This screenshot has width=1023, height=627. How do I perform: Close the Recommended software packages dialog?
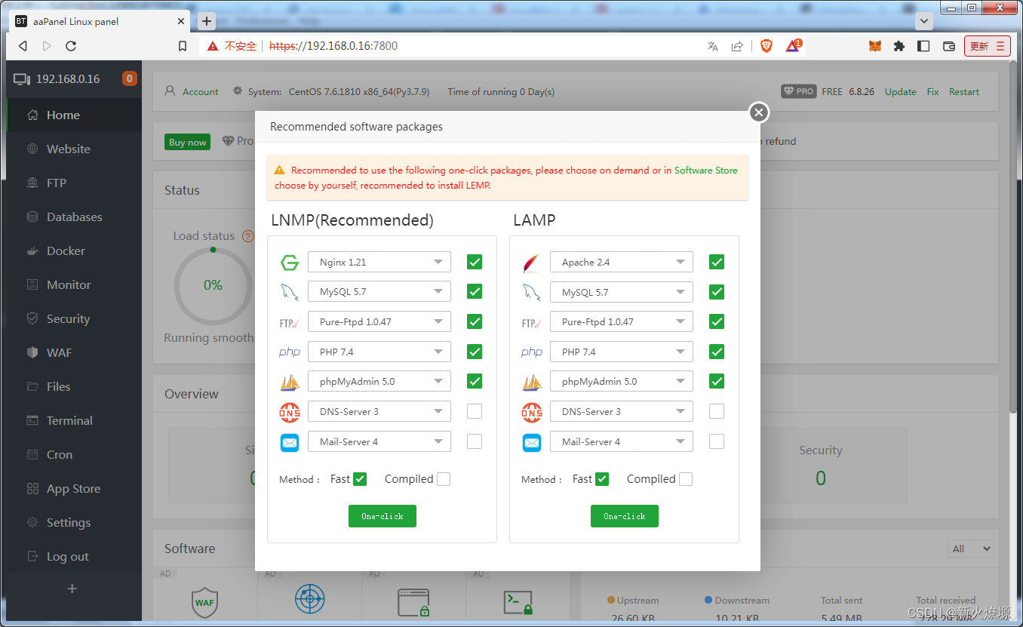point(759,112)
